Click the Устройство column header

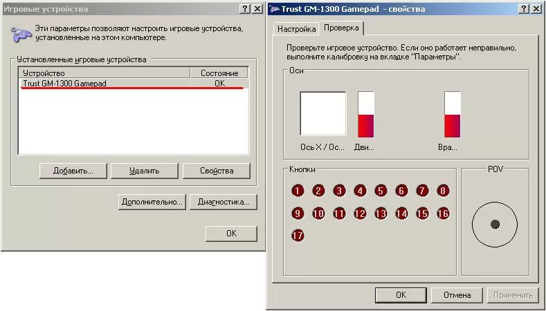pos(104,73)
